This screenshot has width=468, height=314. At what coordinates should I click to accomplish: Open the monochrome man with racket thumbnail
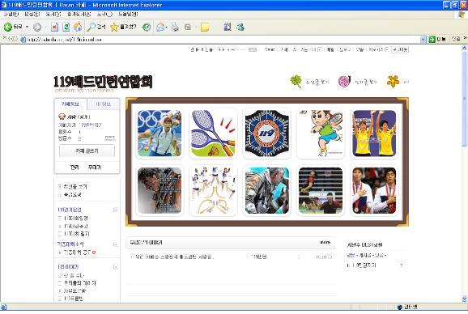click(160, 190)
